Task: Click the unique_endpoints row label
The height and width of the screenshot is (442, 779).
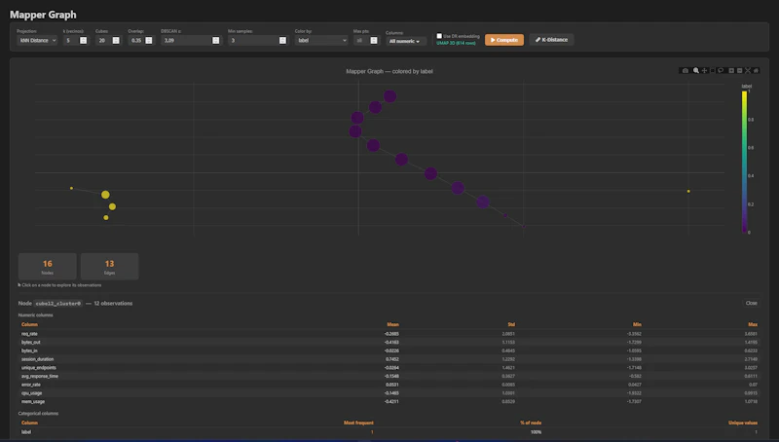Action: point(39,367)
